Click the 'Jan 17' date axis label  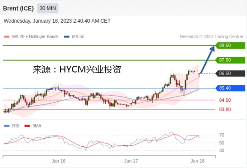click(131, 161)
